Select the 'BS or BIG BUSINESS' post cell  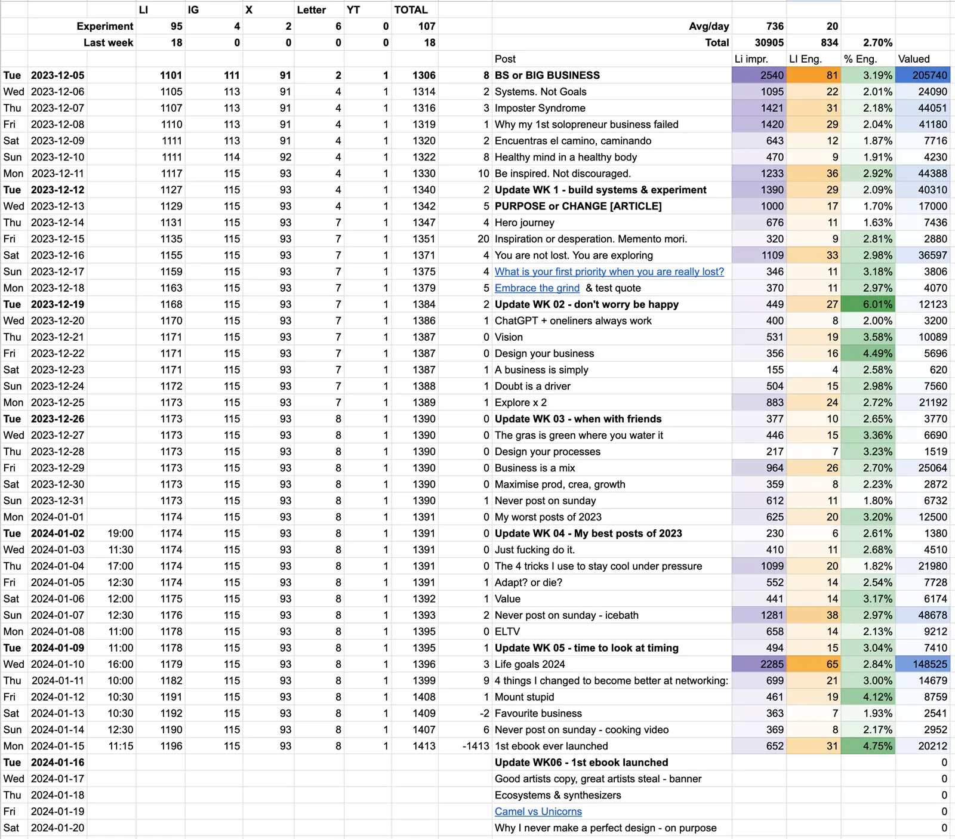612,75
